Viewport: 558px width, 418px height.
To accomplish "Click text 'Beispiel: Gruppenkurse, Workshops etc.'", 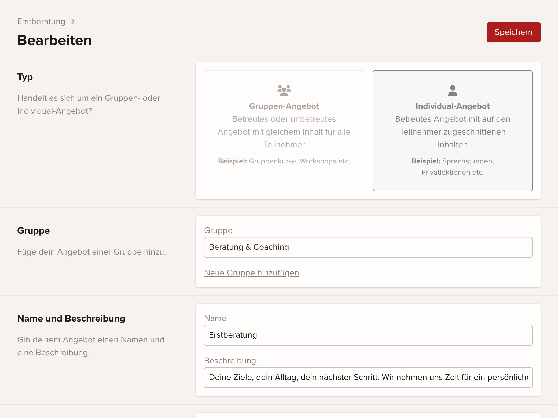I will (x=284, y=161).
